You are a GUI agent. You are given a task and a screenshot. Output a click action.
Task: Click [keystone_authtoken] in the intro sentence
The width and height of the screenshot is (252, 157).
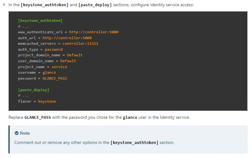point(45,5)
